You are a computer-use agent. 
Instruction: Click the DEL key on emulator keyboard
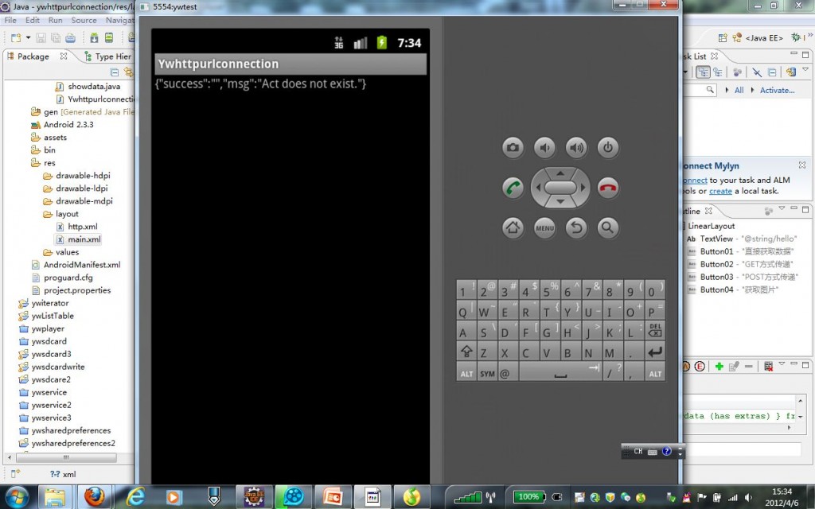click(x=654, y=331)
